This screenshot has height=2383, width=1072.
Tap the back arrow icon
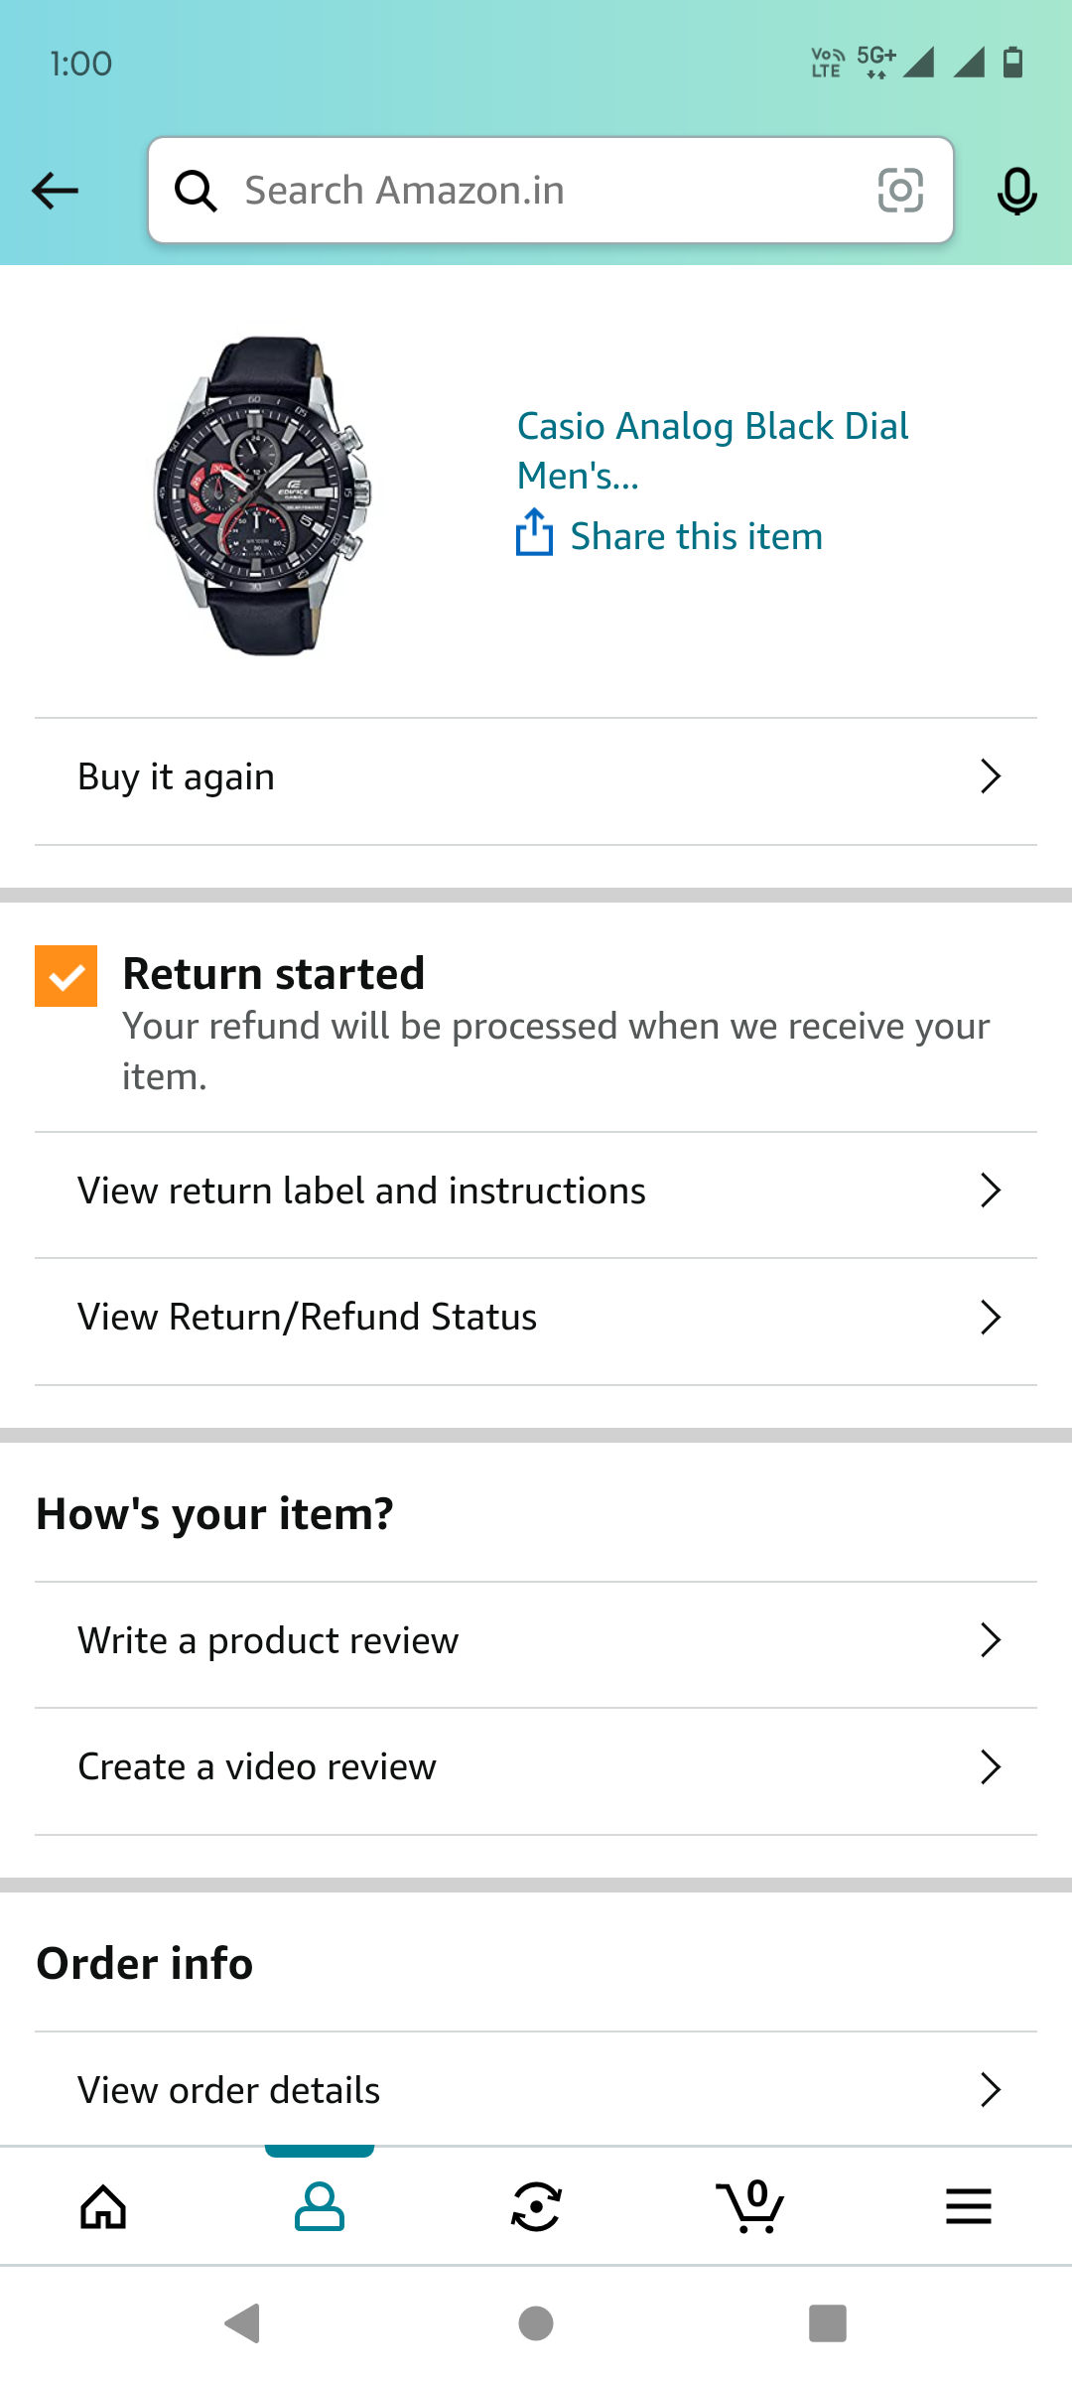[55, 191]
